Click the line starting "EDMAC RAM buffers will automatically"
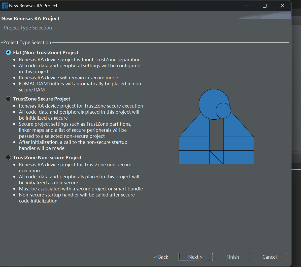 pos(81,84)
